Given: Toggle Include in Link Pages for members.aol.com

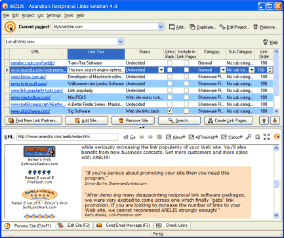Looking at the screenshot, I should 186,63.
